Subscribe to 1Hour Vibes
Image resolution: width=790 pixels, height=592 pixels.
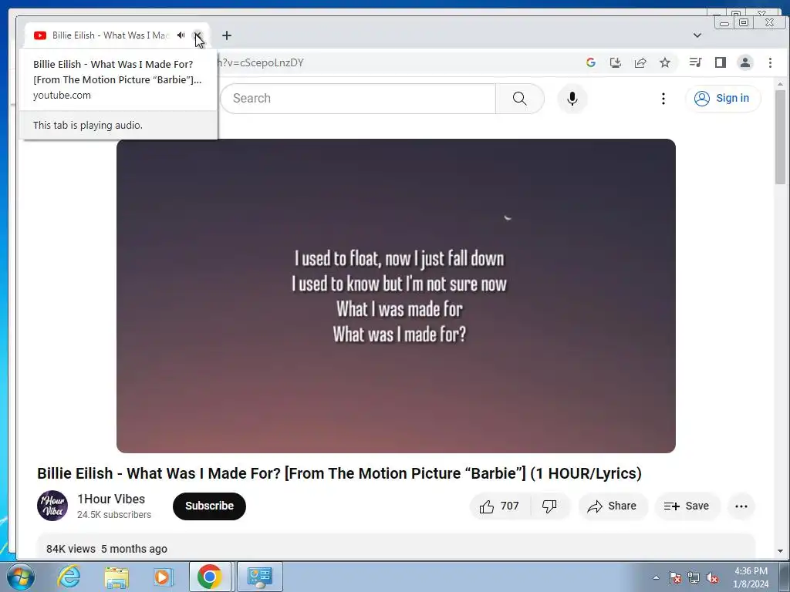(209, 506)
